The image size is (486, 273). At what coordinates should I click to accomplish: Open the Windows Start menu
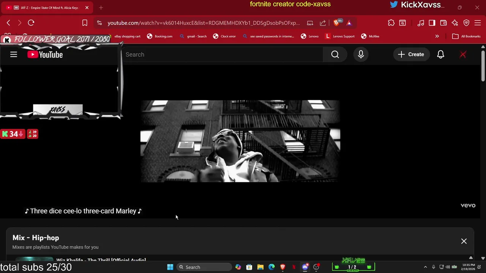click(170, 267)
